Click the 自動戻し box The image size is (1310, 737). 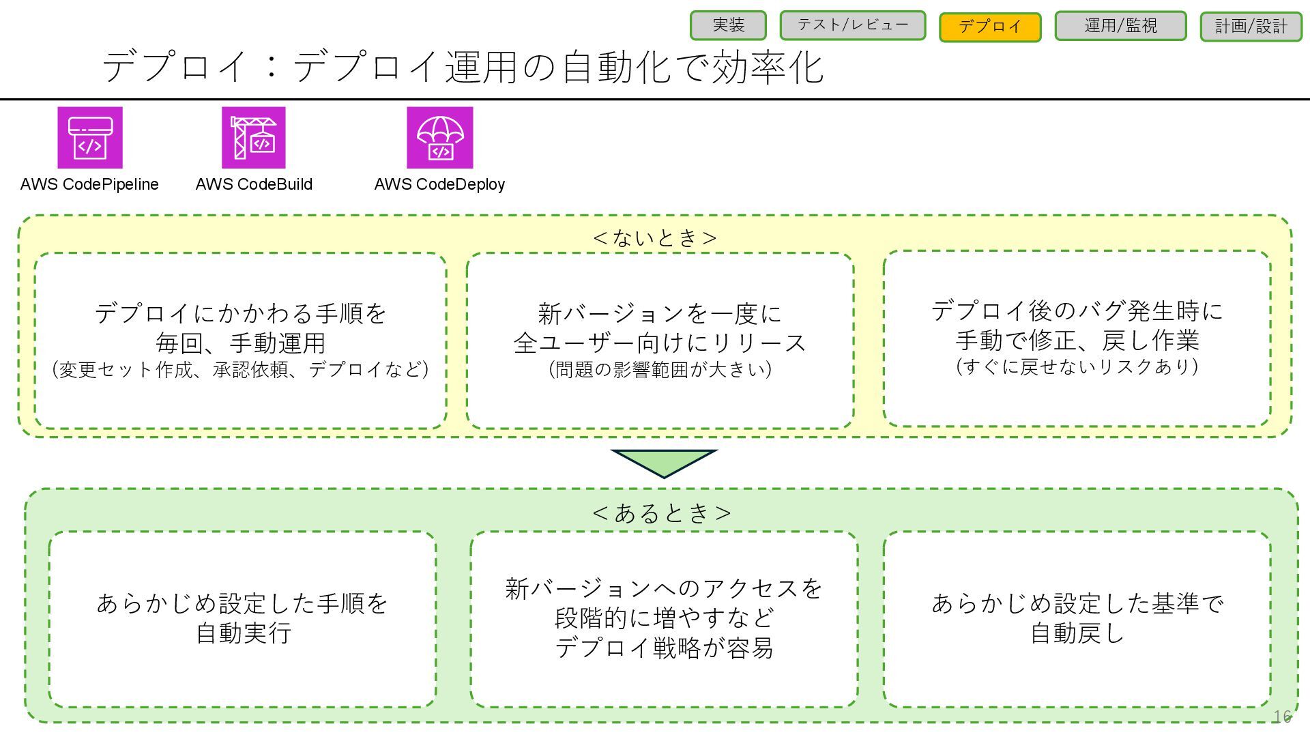coord(1077,619)
